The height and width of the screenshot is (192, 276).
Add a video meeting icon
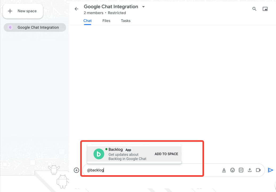(258, 170)
